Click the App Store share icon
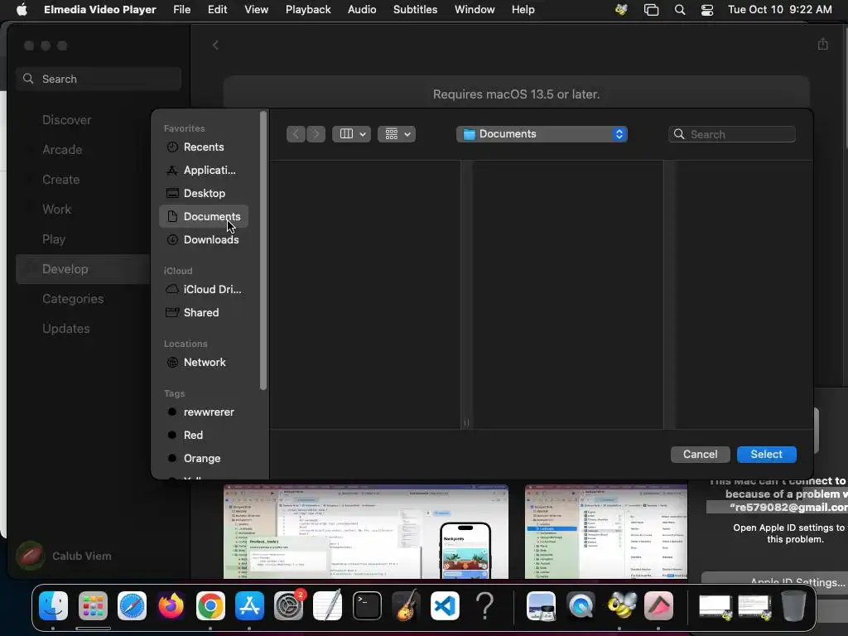This screenshot has width=848, height=636. tap(822, 45)
